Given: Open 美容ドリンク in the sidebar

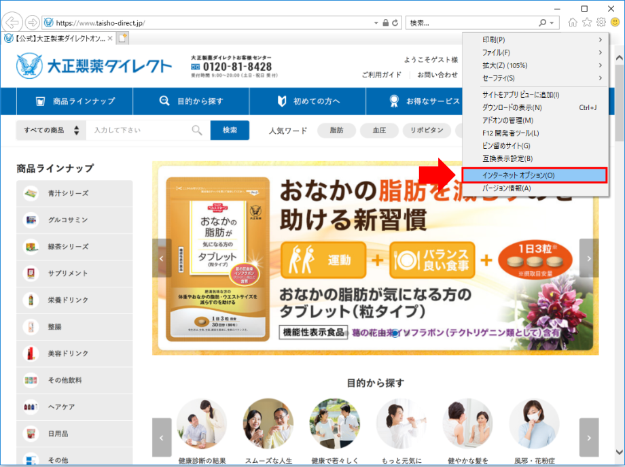Looking at the screenshot, I should tap(75, 353).
